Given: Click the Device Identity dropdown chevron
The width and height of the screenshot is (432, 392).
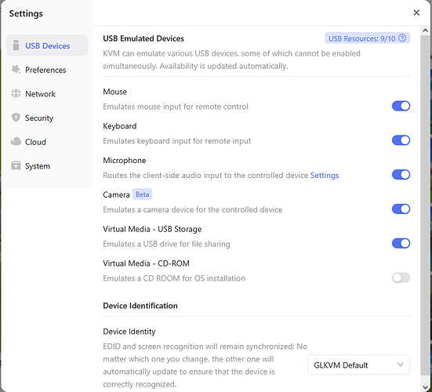Looking at the screenshot, I should 401,365.
